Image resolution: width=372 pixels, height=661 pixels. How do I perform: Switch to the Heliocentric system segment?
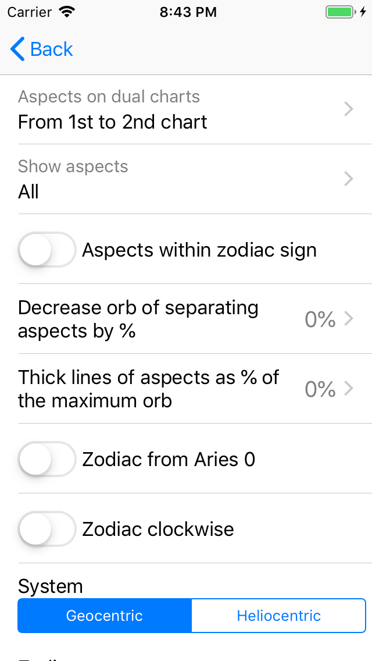[279, 616]
